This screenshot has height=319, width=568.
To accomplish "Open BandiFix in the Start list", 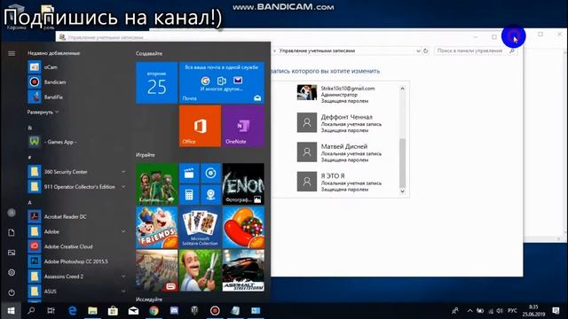I will coord(76,97).
